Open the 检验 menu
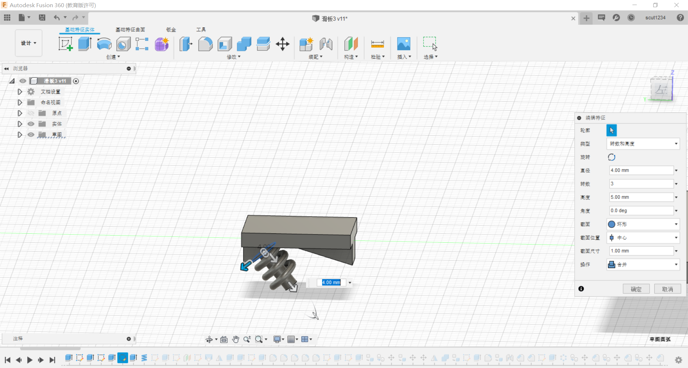Viewport: 688px width, 368px height. (378, 57)
